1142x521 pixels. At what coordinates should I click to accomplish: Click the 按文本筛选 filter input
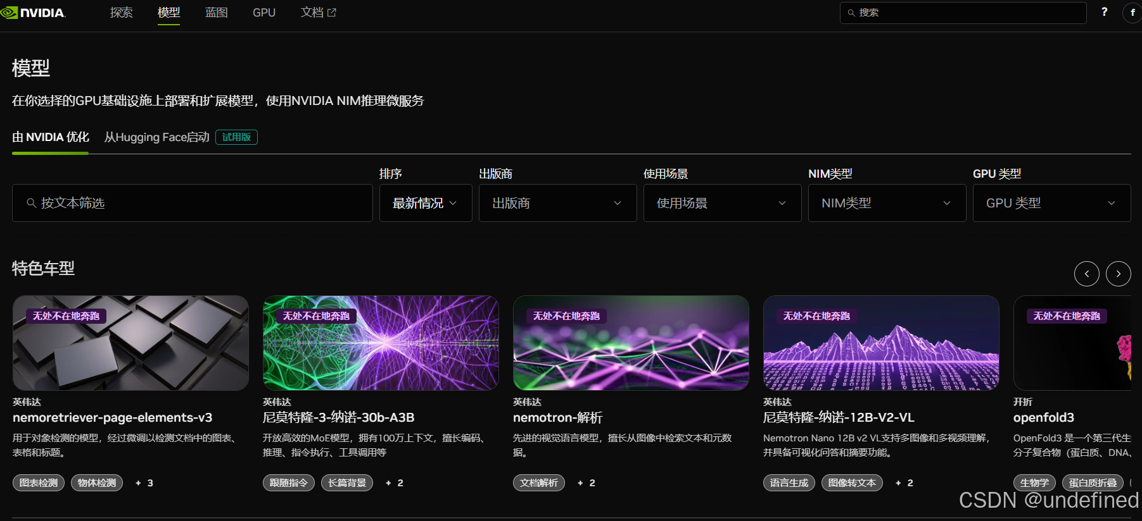[193, 203]
